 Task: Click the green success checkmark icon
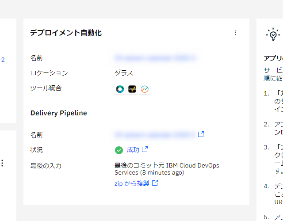click(x=119, y=150)
